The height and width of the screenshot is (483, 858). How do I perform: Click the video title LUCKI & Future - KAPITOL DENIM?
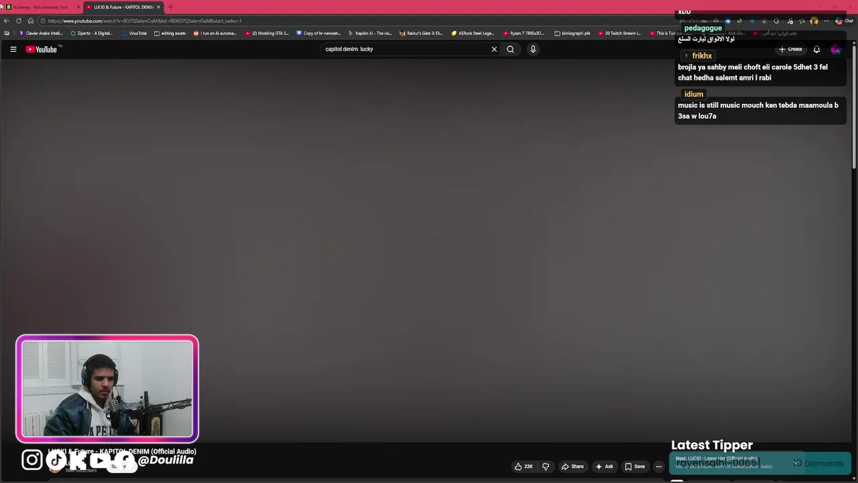point(123,451)
